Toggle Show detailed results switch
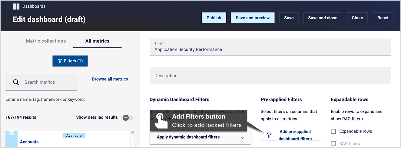401x148 pixels. tap(128, 117)
